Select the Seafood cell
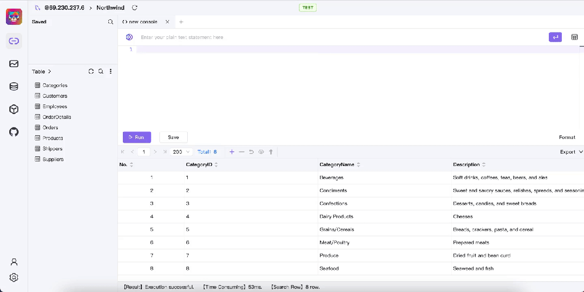This screenshot has height=292, width=584. click(384, 268)
